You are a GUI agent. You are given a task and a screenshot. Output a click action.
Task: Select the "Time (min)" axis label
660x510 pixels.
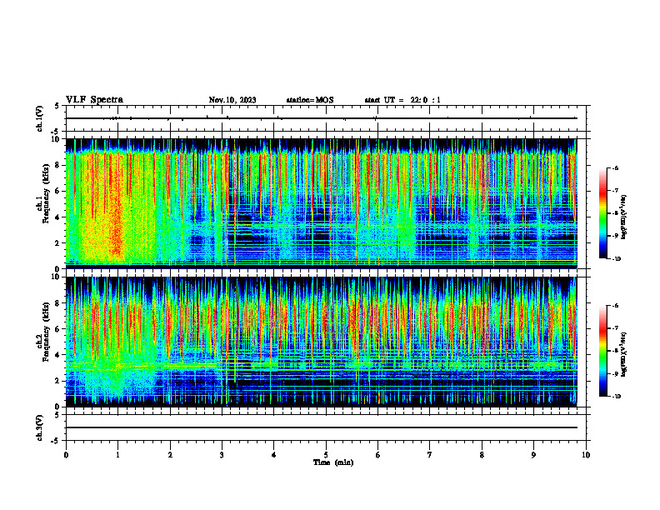point(333,462)
